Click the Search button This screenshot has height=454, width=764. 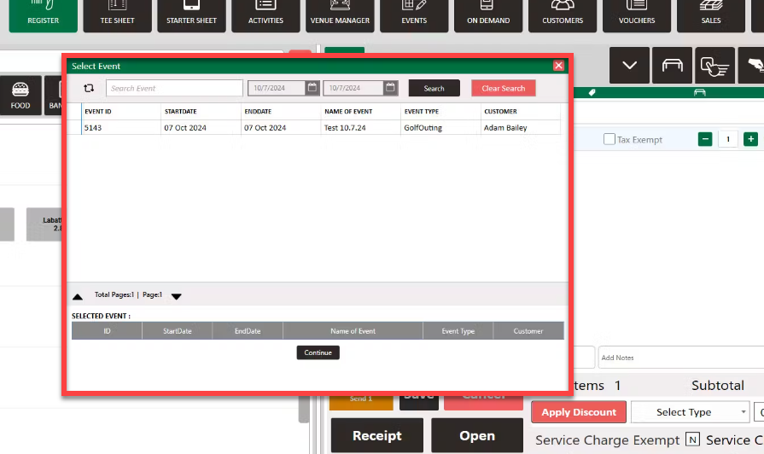point(434,88)
